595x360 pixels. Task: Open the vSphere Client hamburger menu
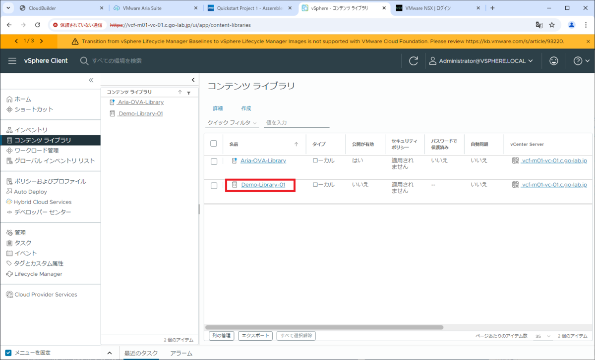pyautogui.click(x=12, y=61)
